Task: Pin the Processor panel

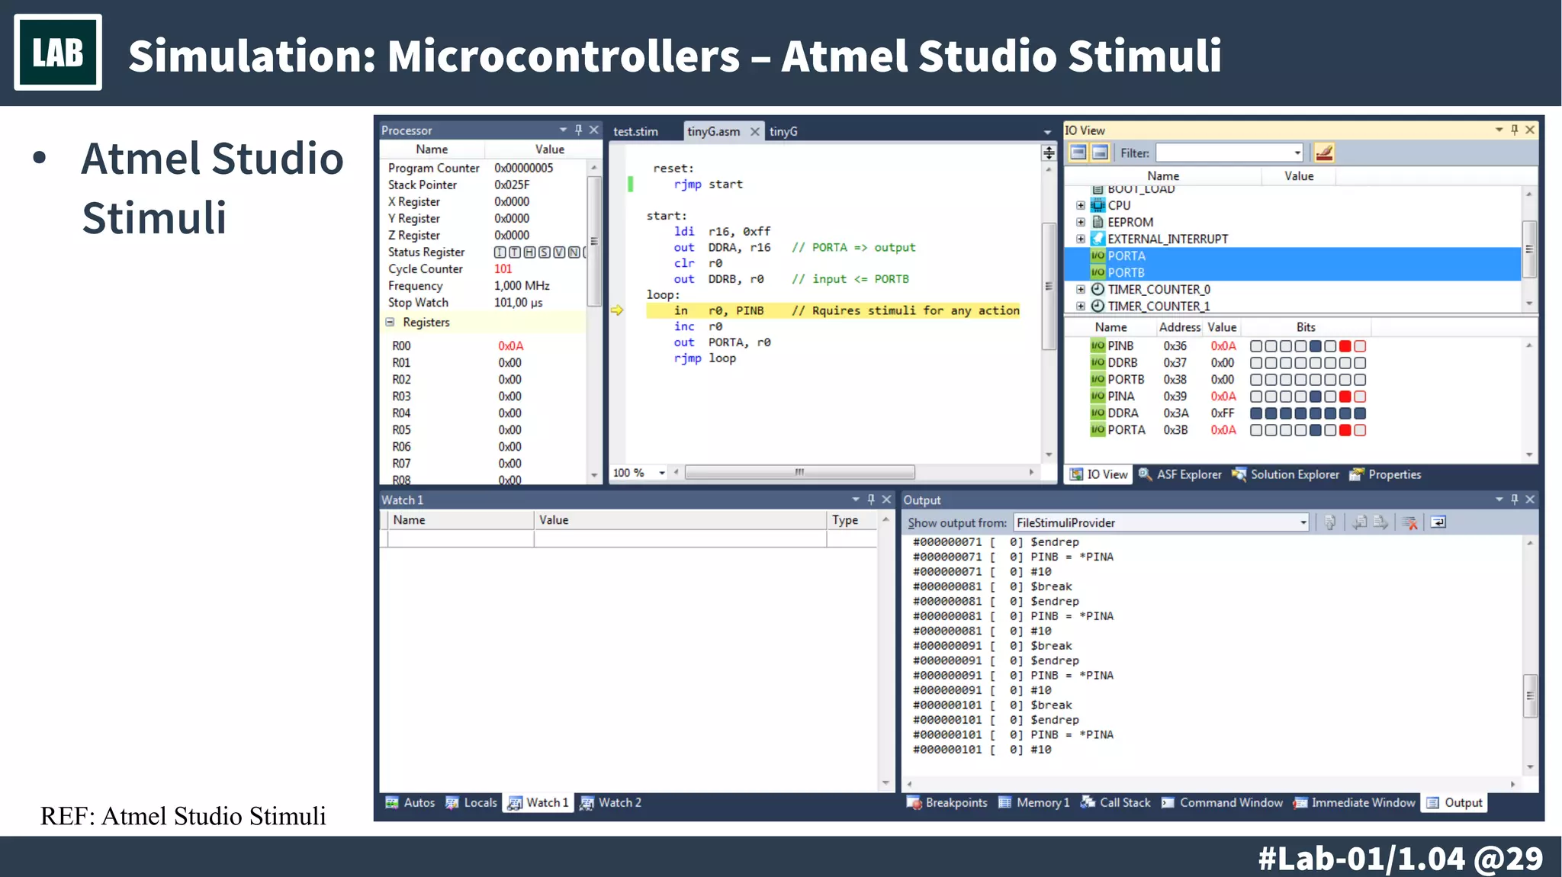Action: (578, 130)
